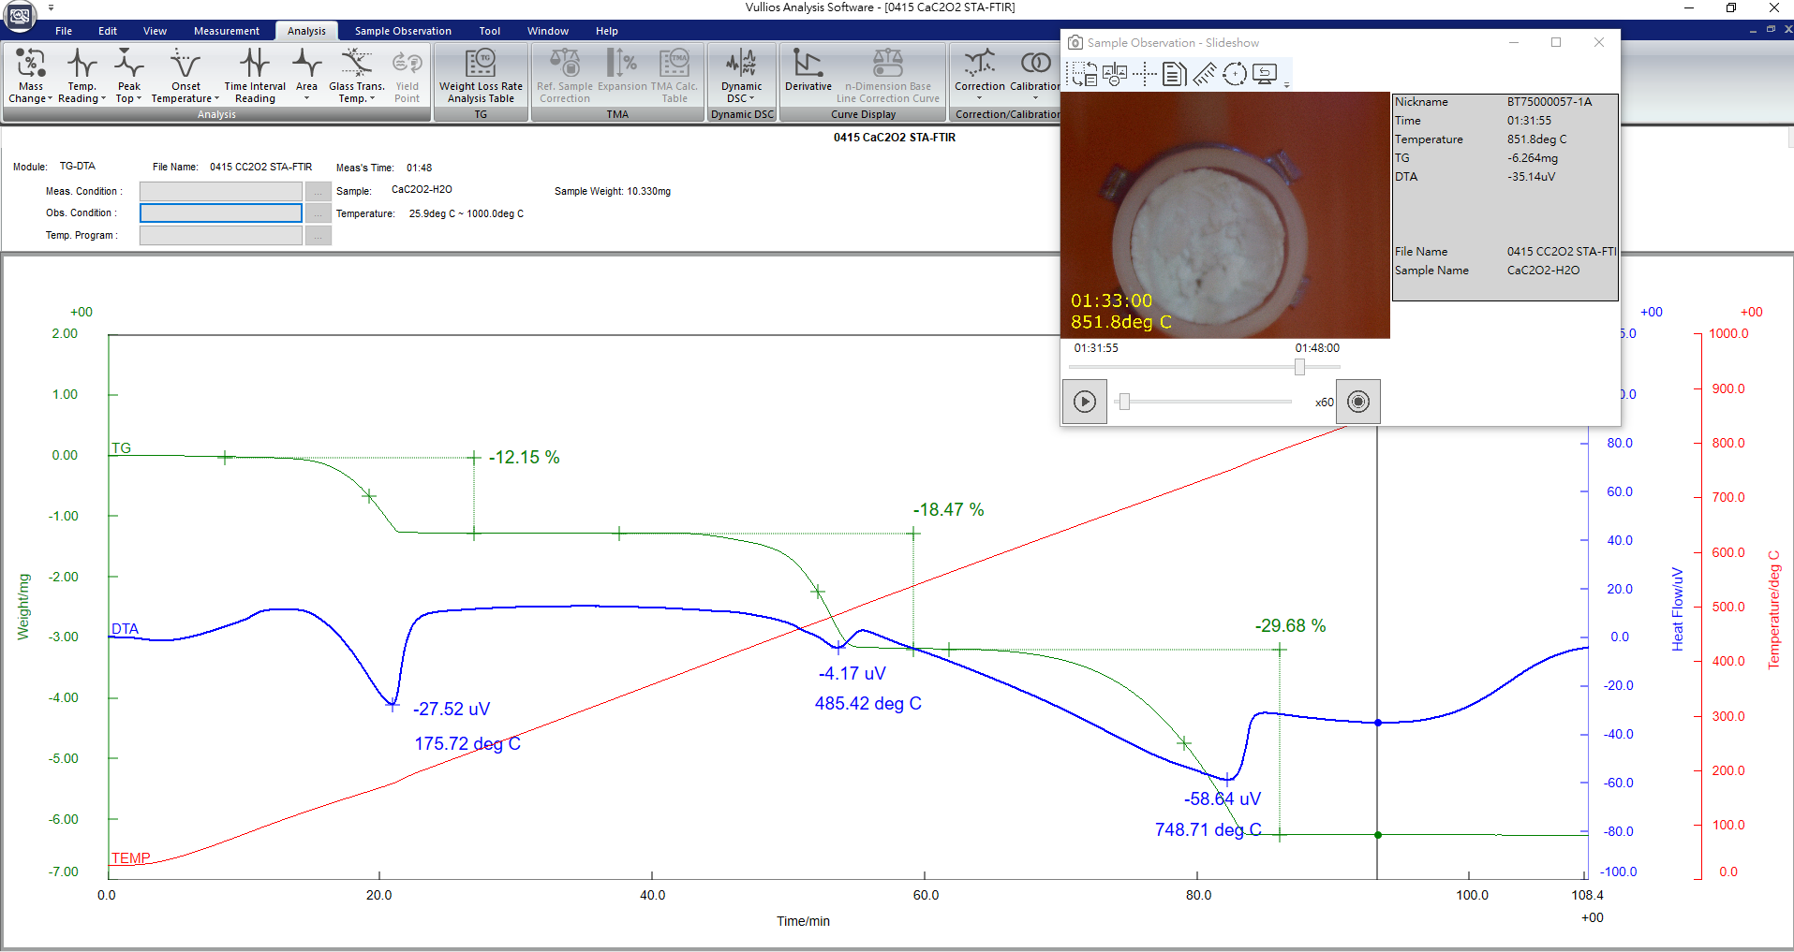
Task: Click the Obs. Condition input field
Action: pos(221,213)
